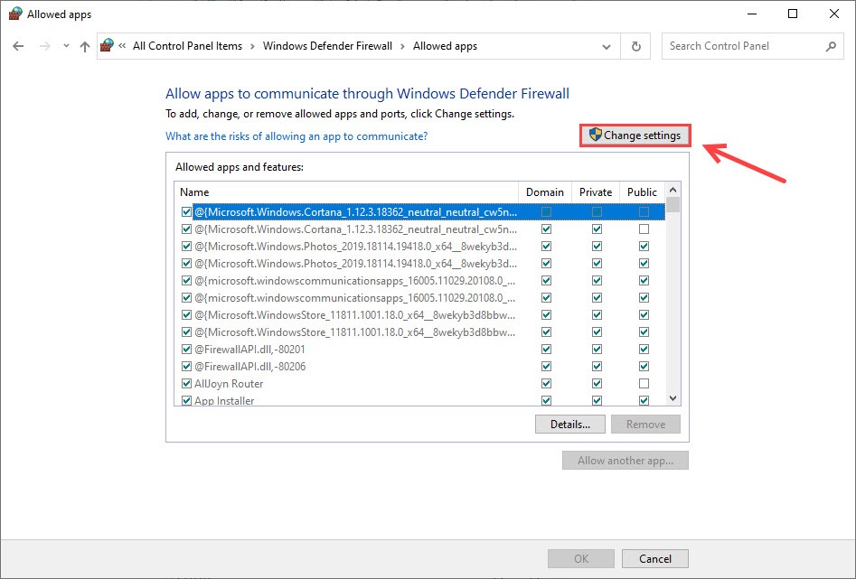Click the Remove button
The width and height of the screenshot is (856, 579).
point(645,424)
